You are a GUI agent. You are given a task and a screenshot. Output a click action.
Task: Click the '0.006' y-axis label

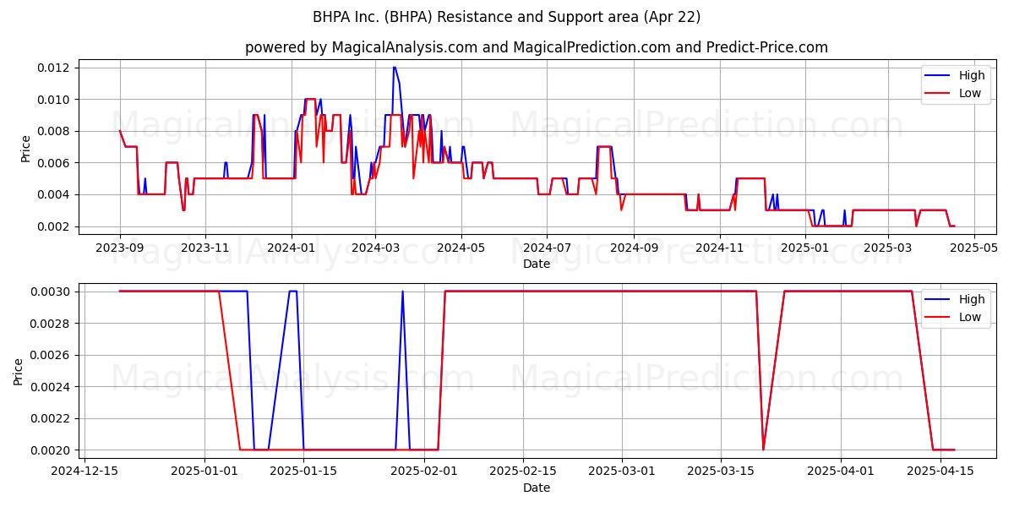54,163
